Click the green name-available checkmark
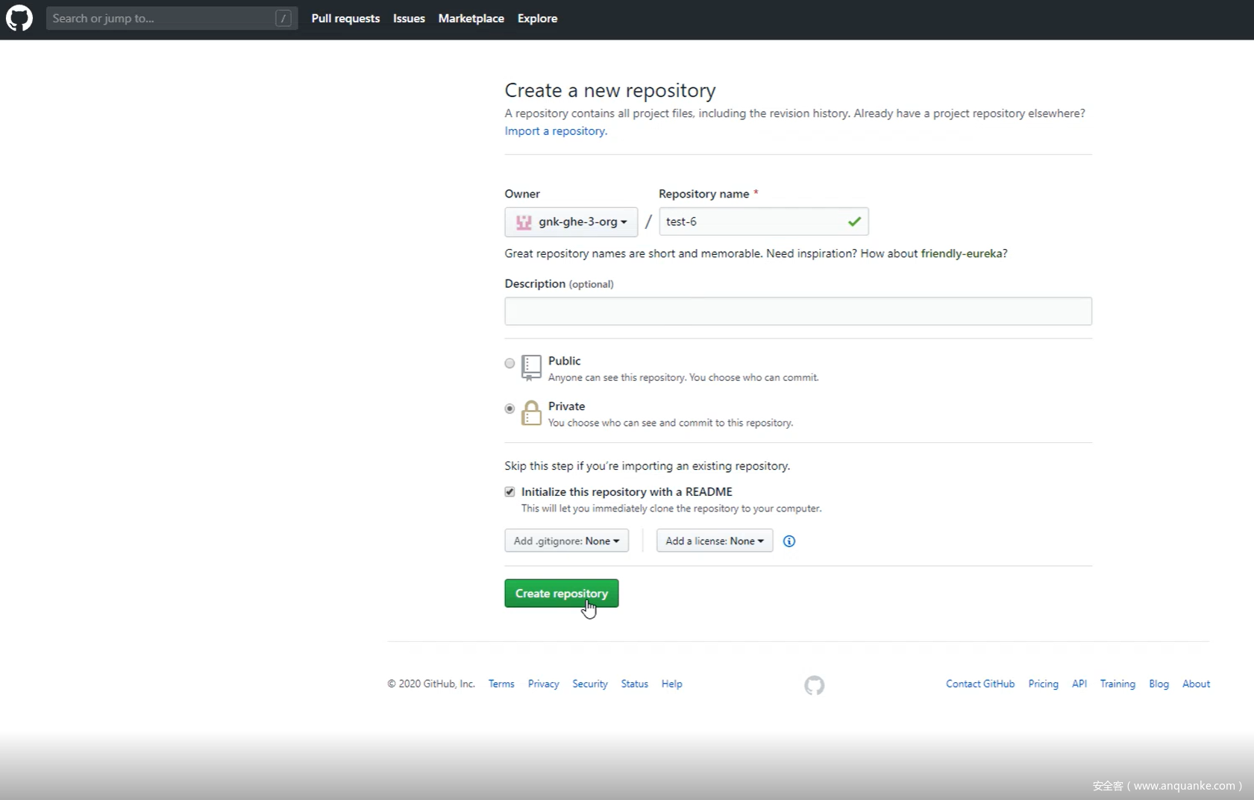1254x800 pixels. (x=854, y=221)
